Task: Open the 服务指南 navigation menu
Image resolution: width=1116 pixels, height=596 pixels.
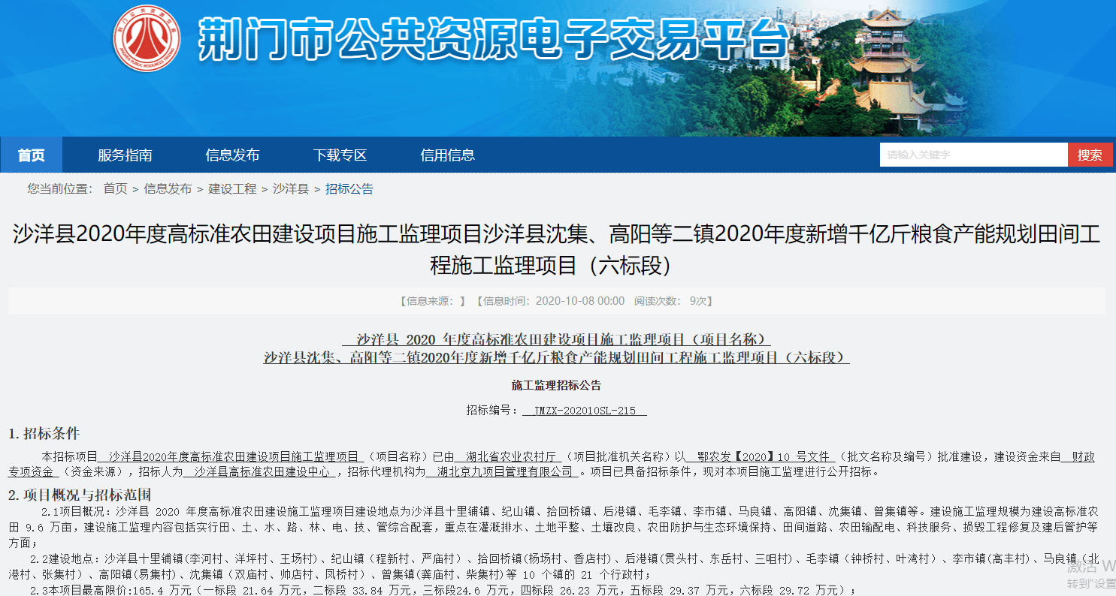Action: (125, 155)
